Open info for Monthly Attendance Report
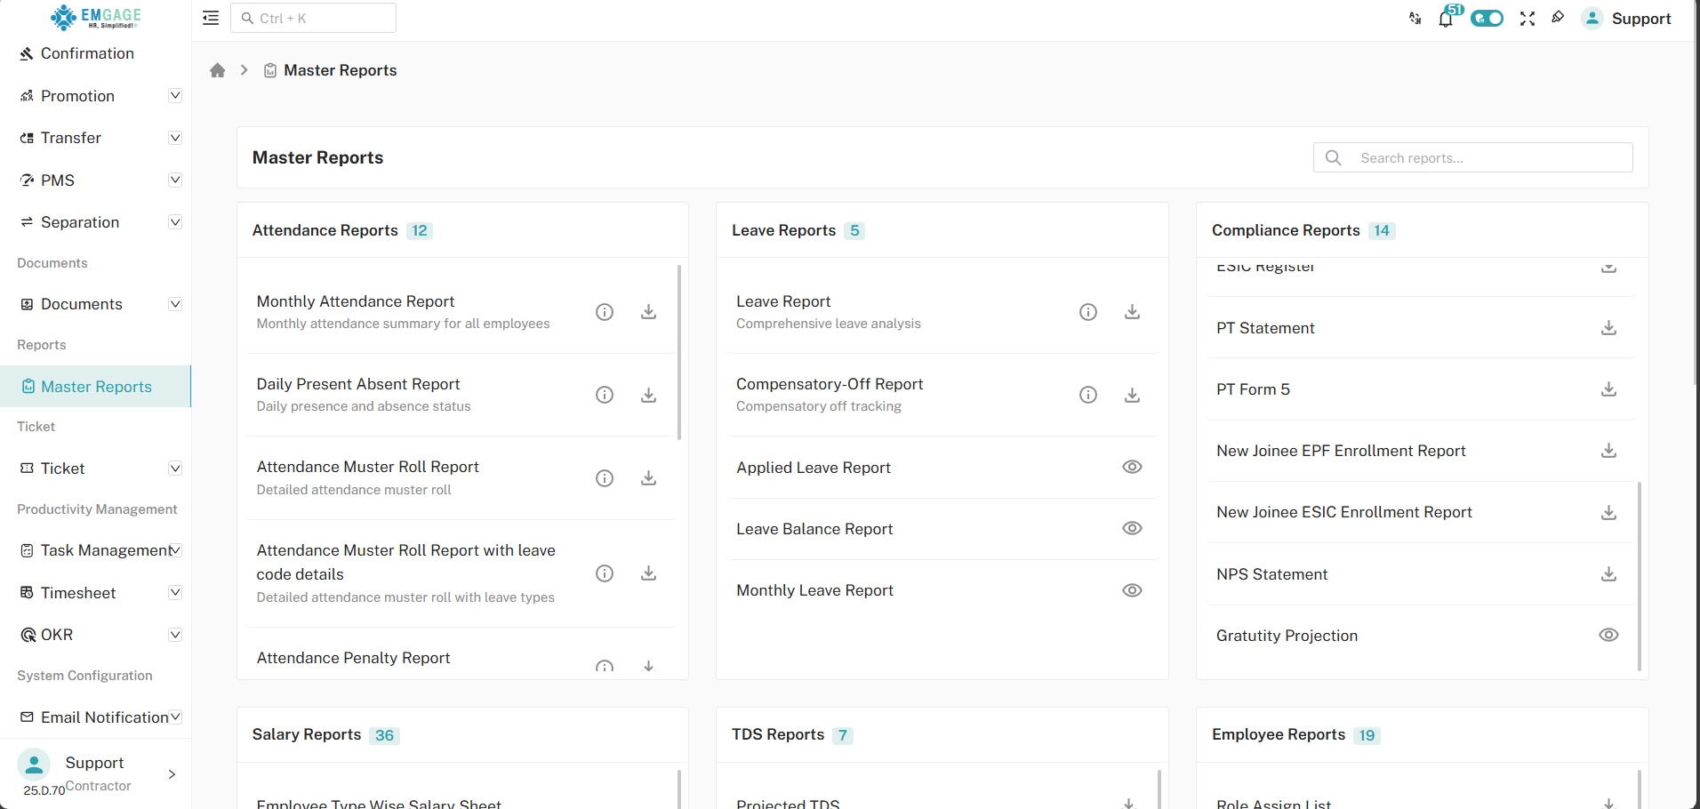The height and width of the screenshot is (809, 1700). point(605,312)
